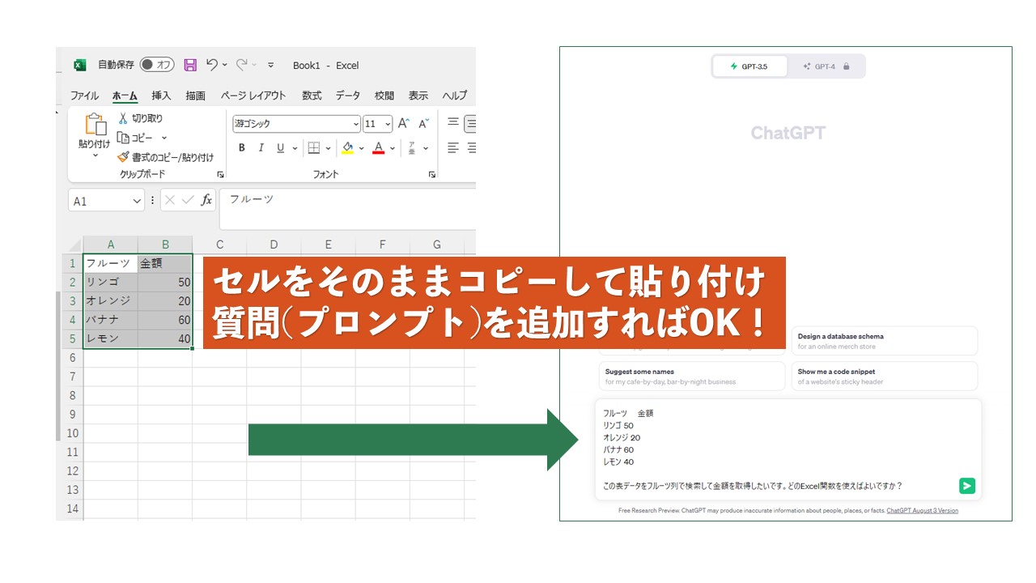This screenshot has width=1036, height=583.
Task: Click the Show me a code snippet suggestion
Action: (885, 377)
